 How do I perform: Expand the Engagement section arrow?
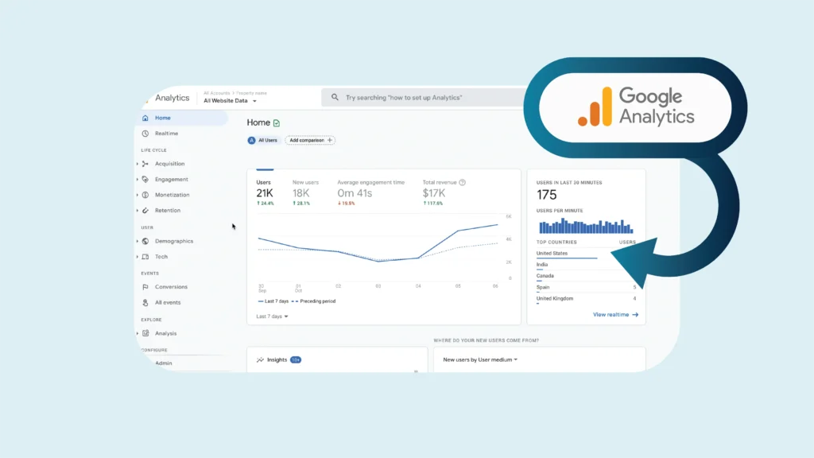(x=138, y=180)
